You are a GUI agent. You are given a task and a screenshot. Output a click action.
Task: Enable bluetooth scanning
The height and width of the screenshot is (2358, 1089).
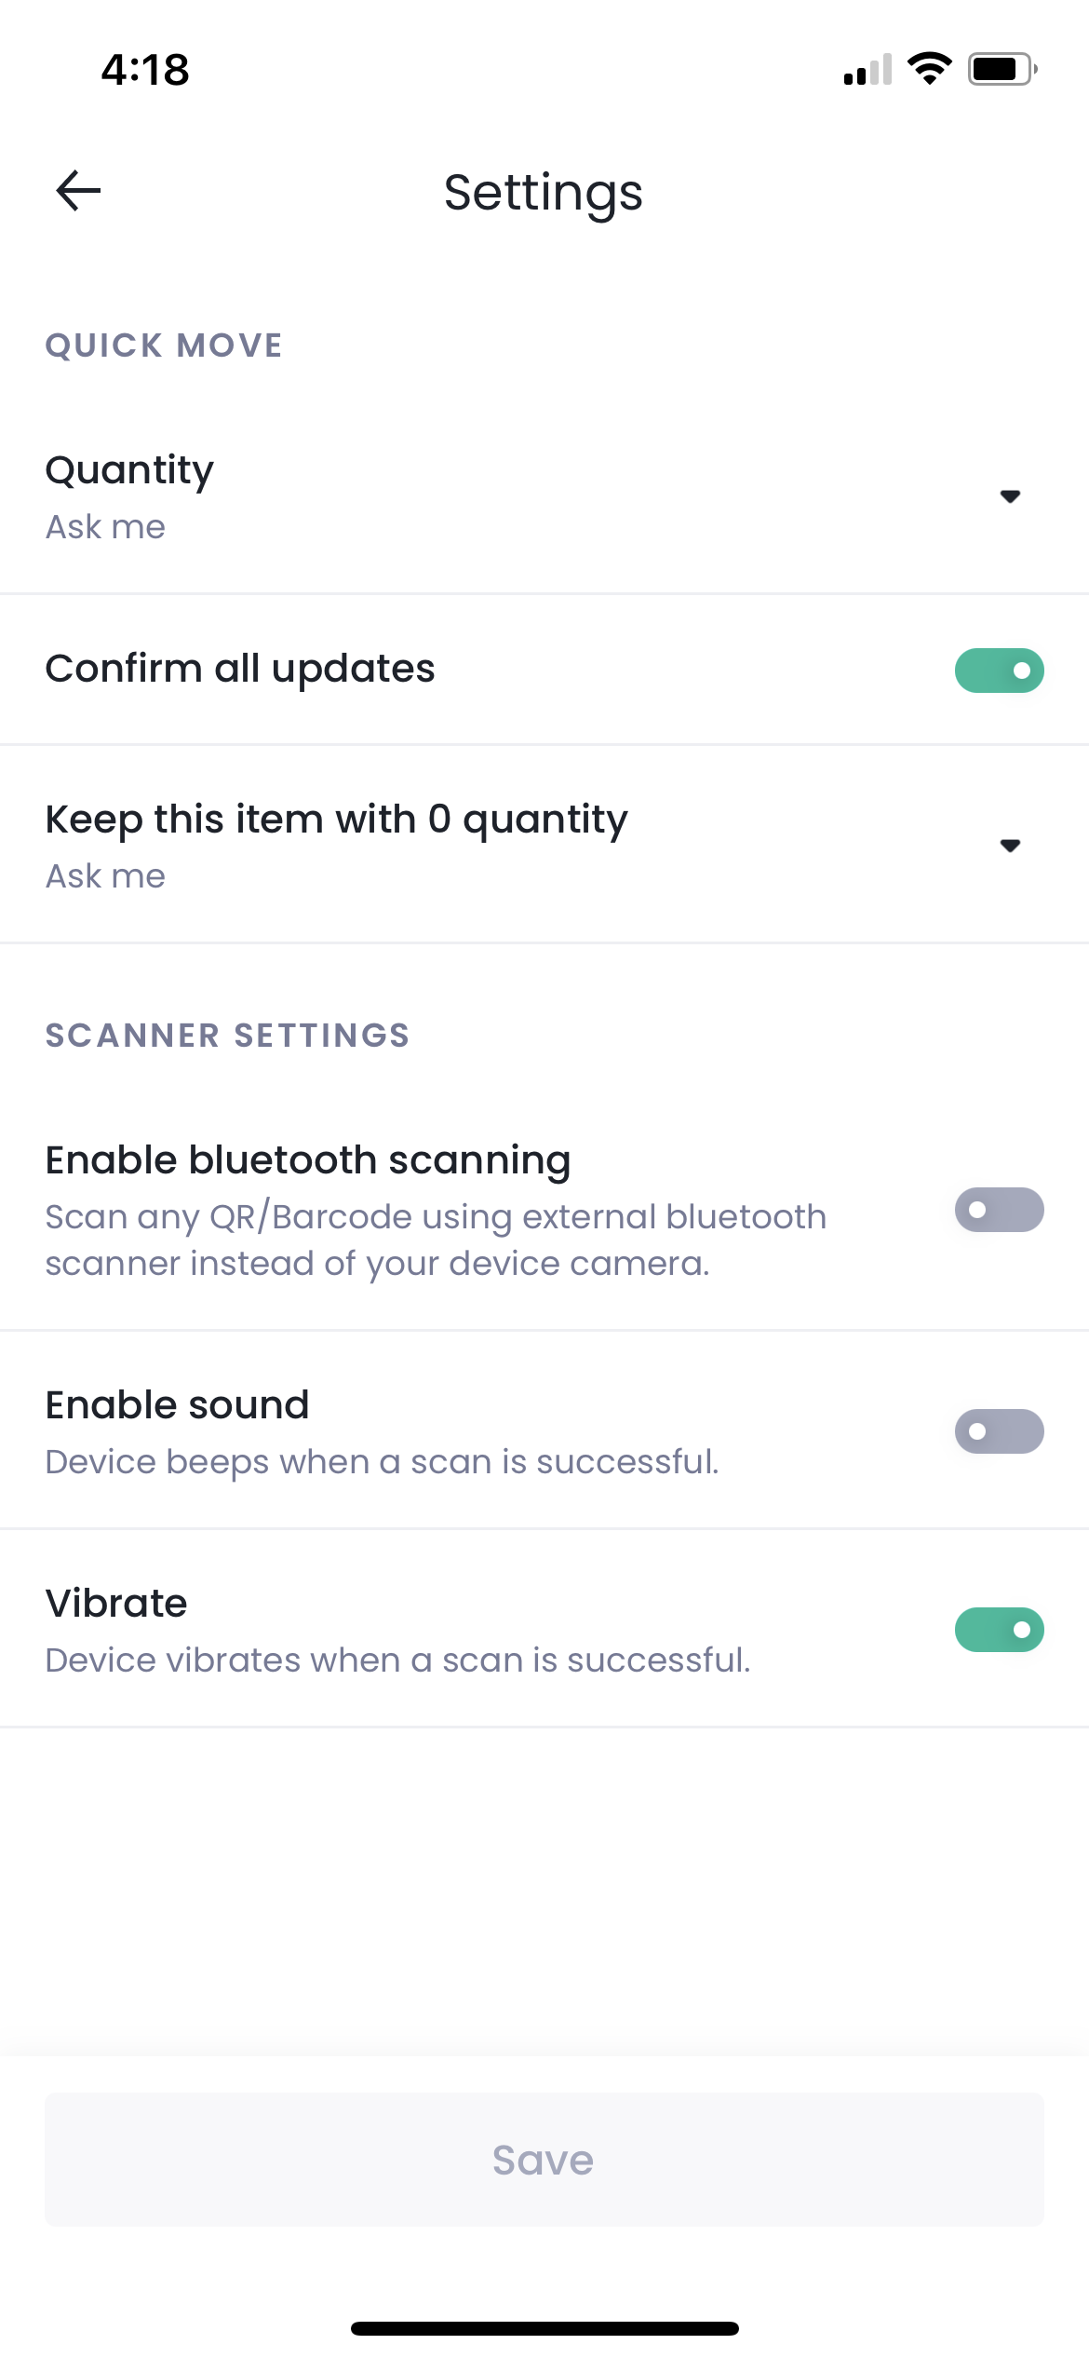998,1210
